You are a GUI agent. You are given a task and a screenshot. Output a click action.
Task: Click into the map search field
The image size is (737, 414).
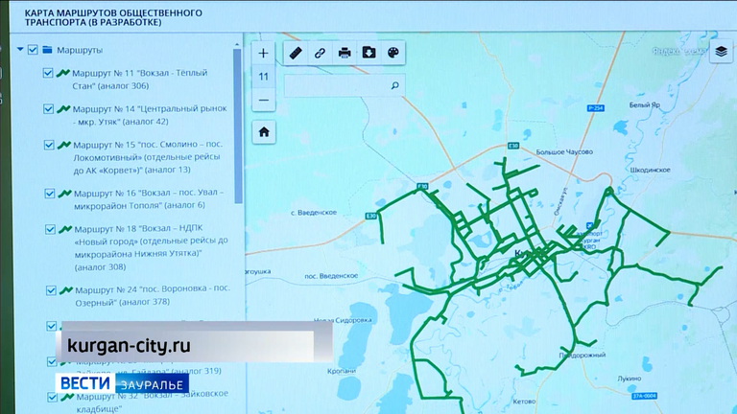[336, 85]
